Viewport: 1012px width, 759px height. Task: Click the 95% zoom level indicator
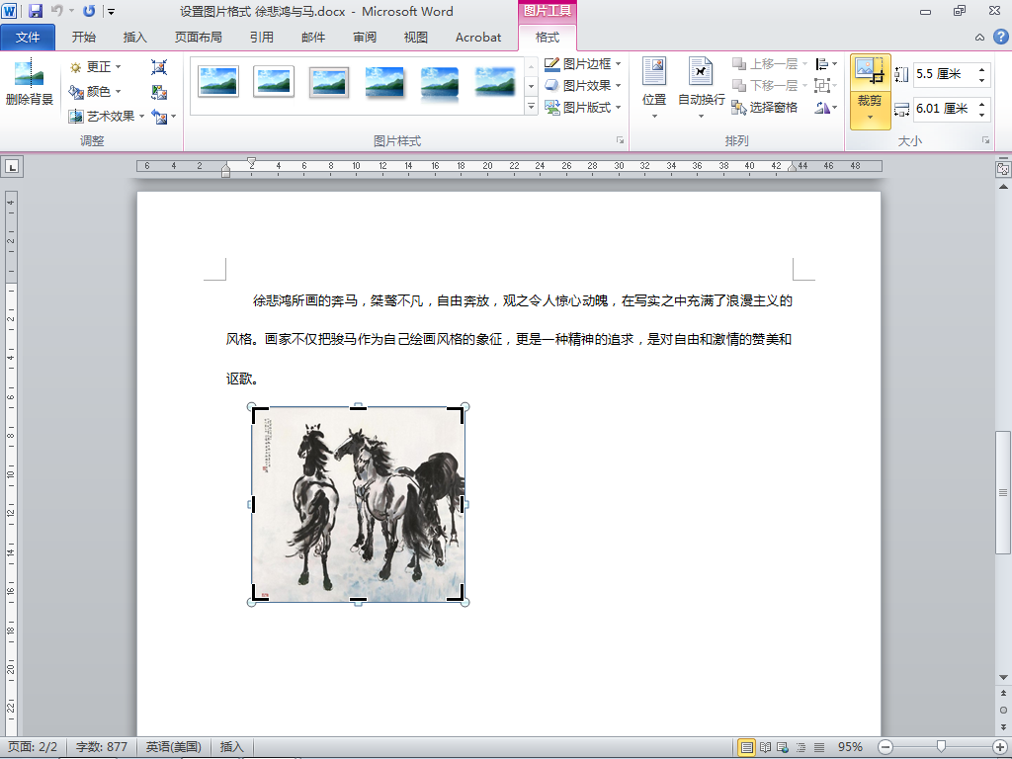coord(850,747)
